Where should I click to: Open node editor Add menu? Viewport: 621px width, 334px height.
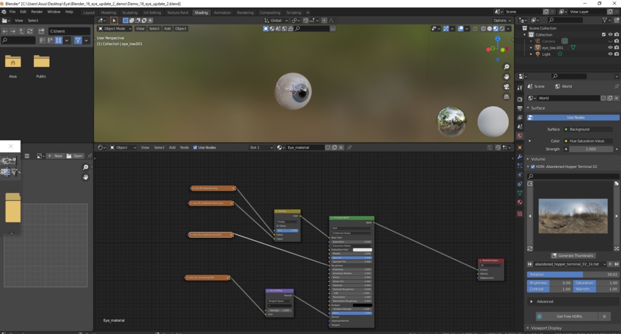pos(172,148)
